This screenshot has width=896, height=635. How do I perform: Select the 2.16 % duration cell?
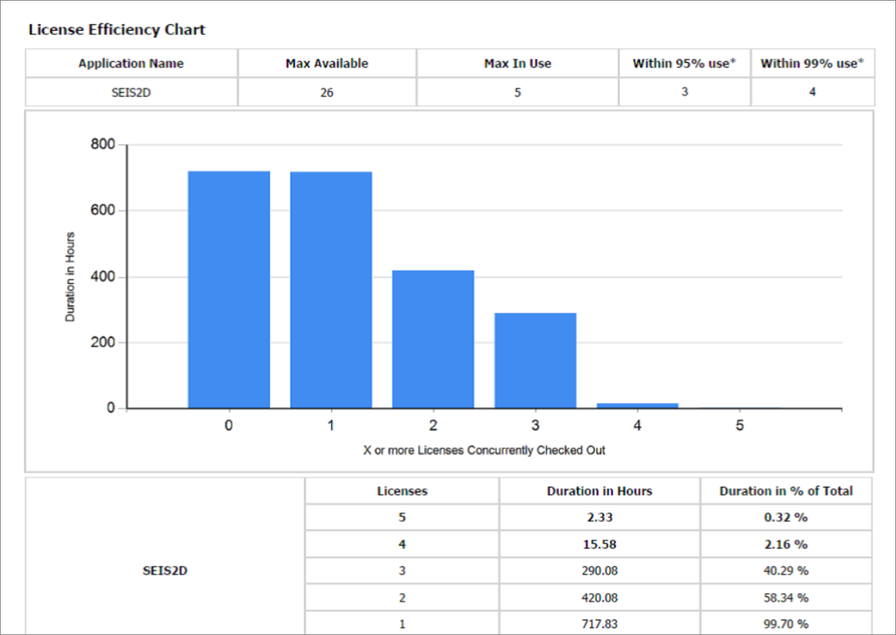pos(786,544)
